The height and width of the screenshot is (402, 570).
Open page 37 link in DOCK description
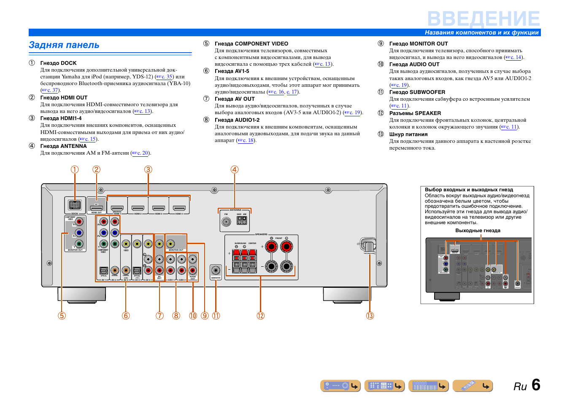click(50, 90)
